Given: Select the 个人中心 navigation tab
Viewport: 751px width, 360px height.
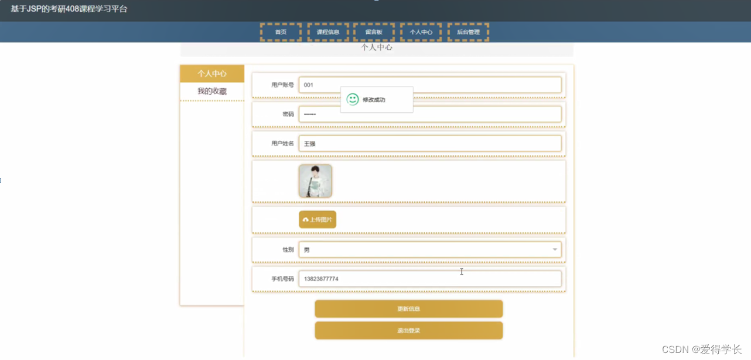Looking at the screenshot, I should click(421, 32).
